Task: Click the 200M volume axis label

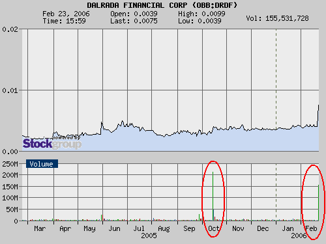Action: tap(10, 175)
